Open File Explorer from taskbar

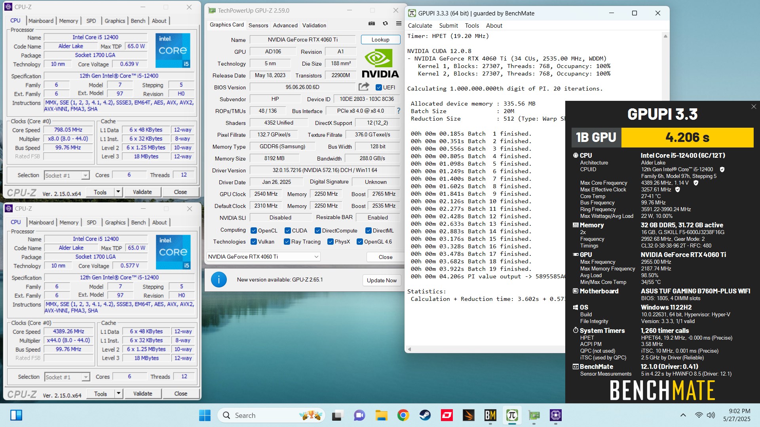[x=381, y=415]
